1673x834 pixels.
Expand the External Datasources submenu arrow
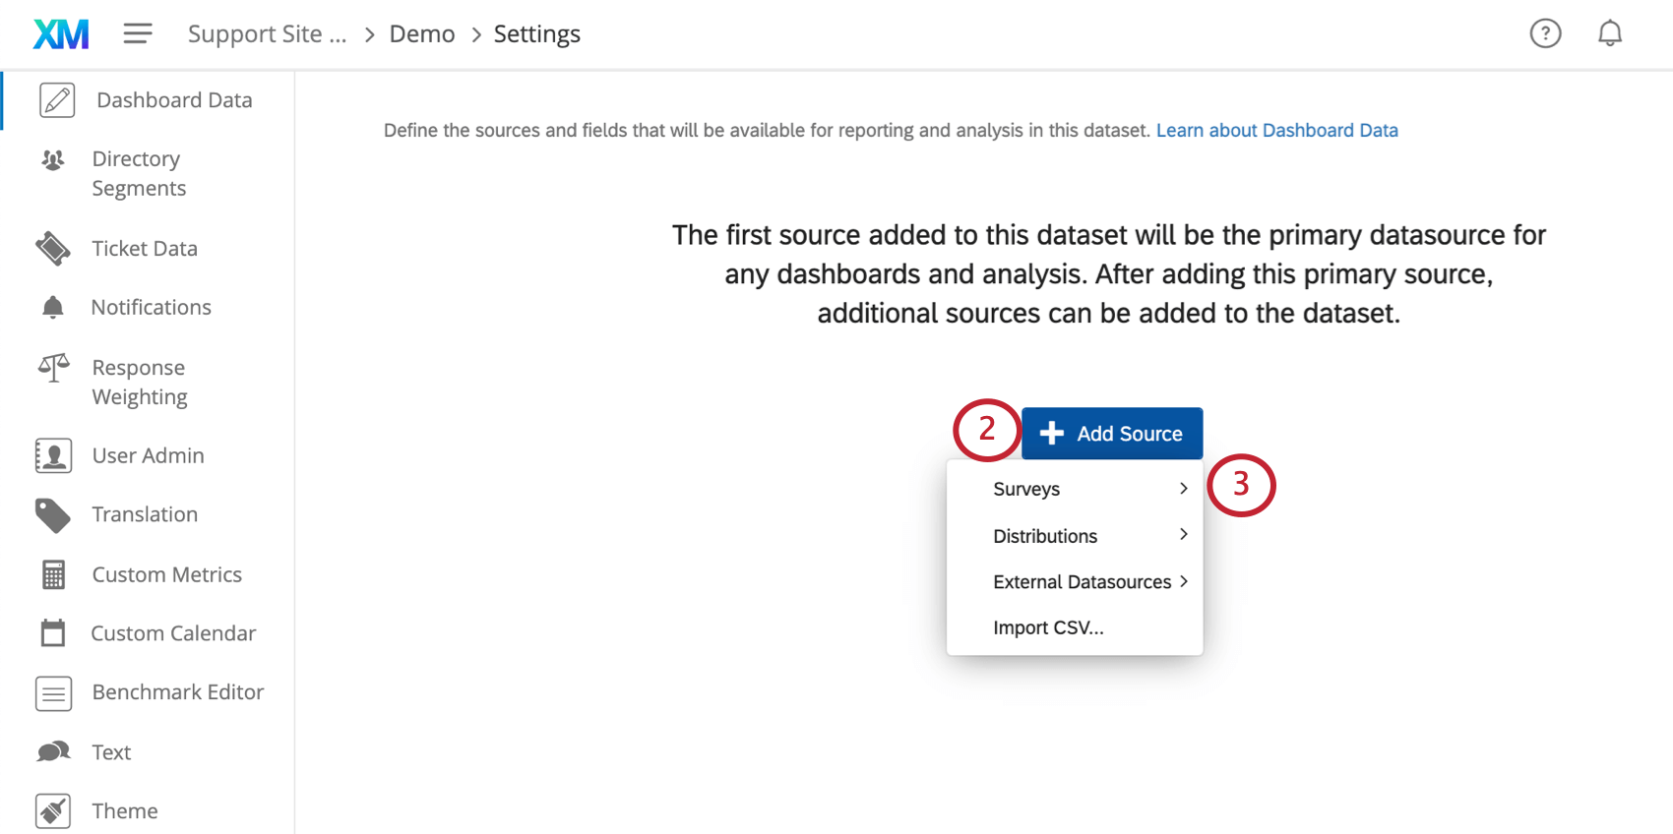[x=1183, y=581]
